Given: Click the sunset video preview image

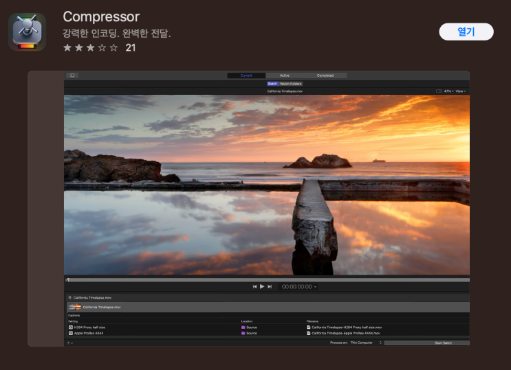Looking at the screenshot, I should point(267,185).
